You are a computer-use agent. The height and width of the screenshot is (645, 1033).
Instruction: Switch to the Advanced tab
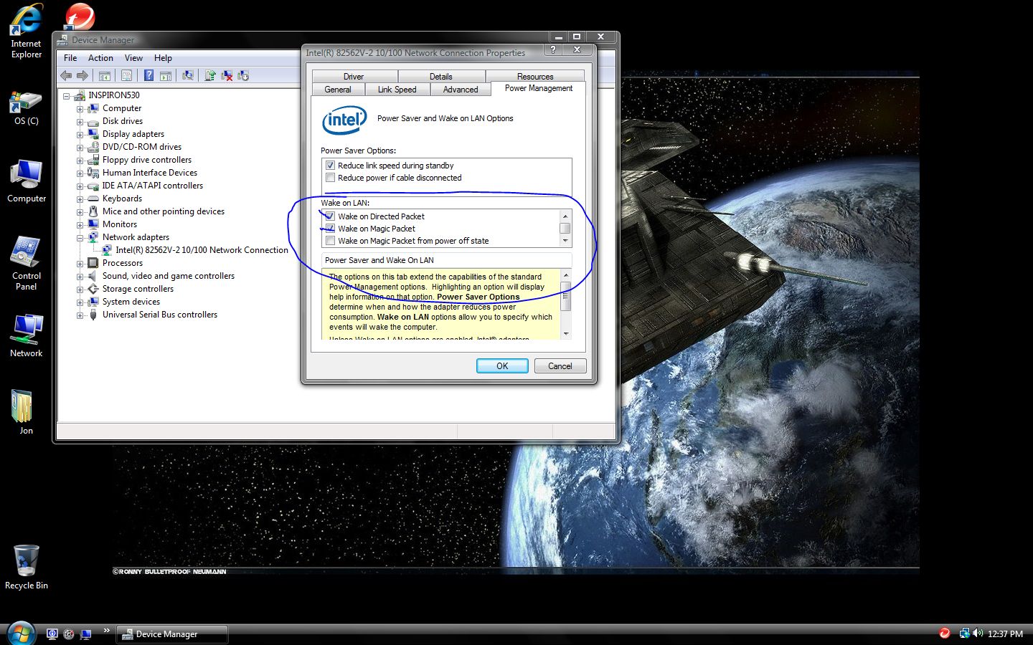(x=461, y=90)
